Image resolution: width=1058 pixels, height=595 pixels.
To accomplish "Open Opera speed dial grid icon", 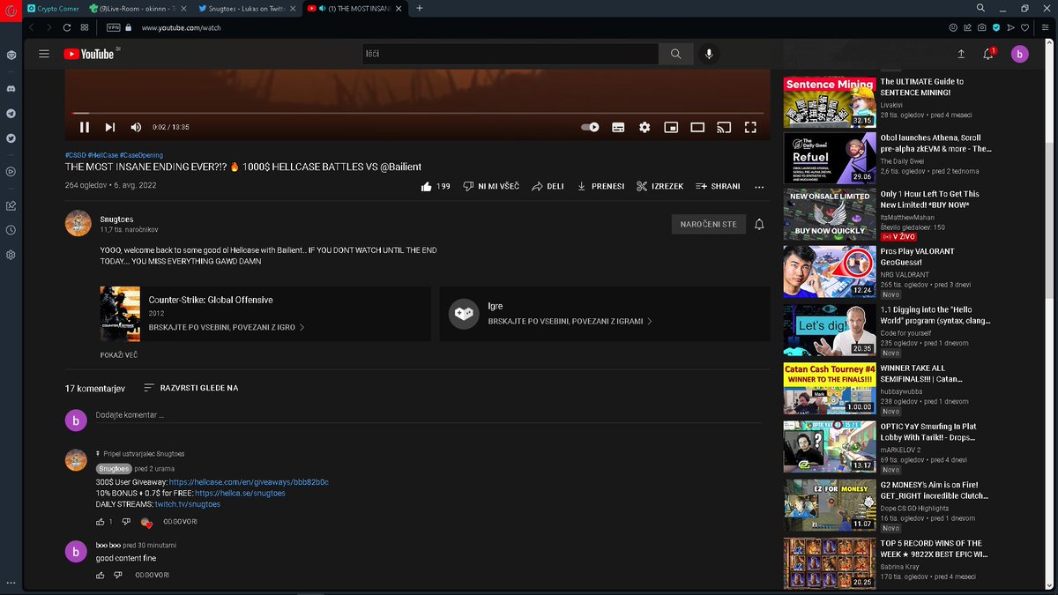I will pos(84,27).
